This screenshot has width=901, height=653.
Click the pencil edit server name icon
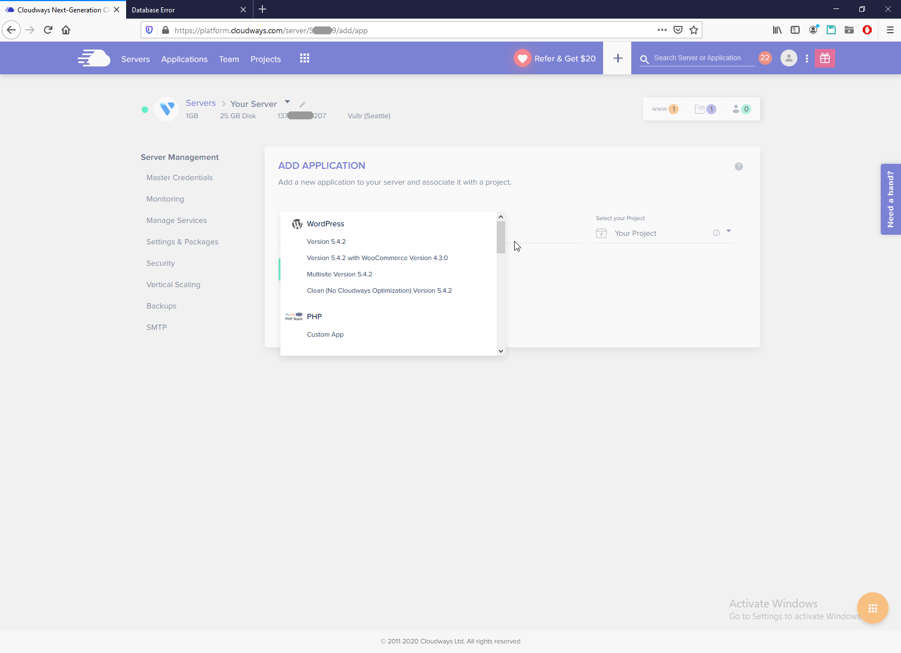302,104
